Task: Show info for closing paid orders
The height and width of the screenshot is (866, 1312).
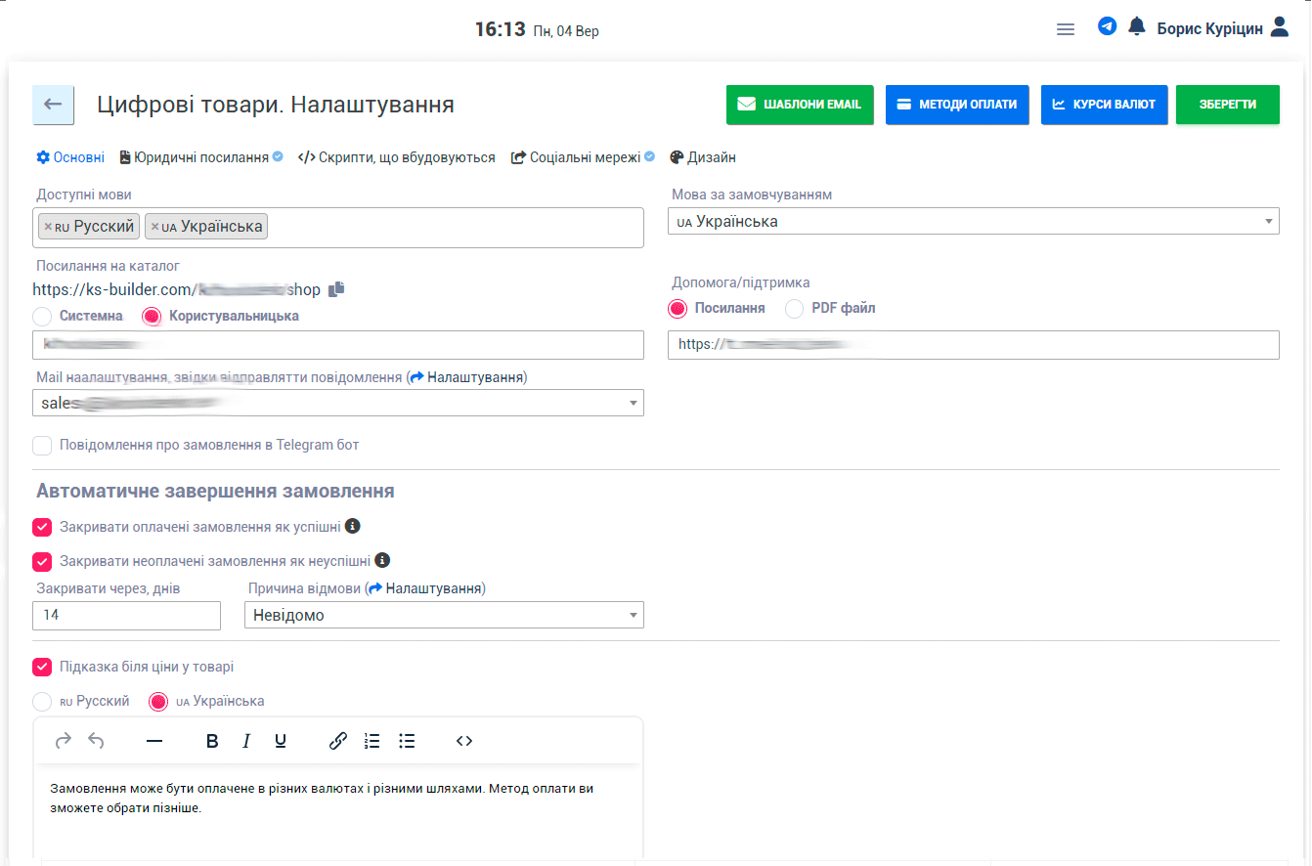Action: click(353, 526)
